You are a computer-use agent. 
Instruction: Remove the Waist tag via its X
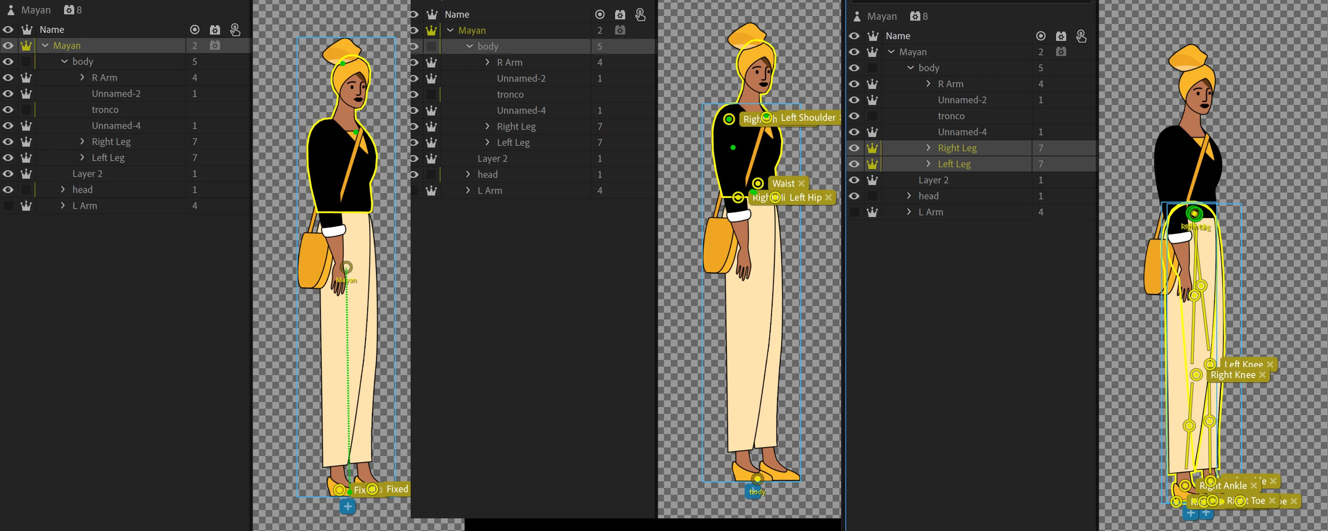pos(801,183)
